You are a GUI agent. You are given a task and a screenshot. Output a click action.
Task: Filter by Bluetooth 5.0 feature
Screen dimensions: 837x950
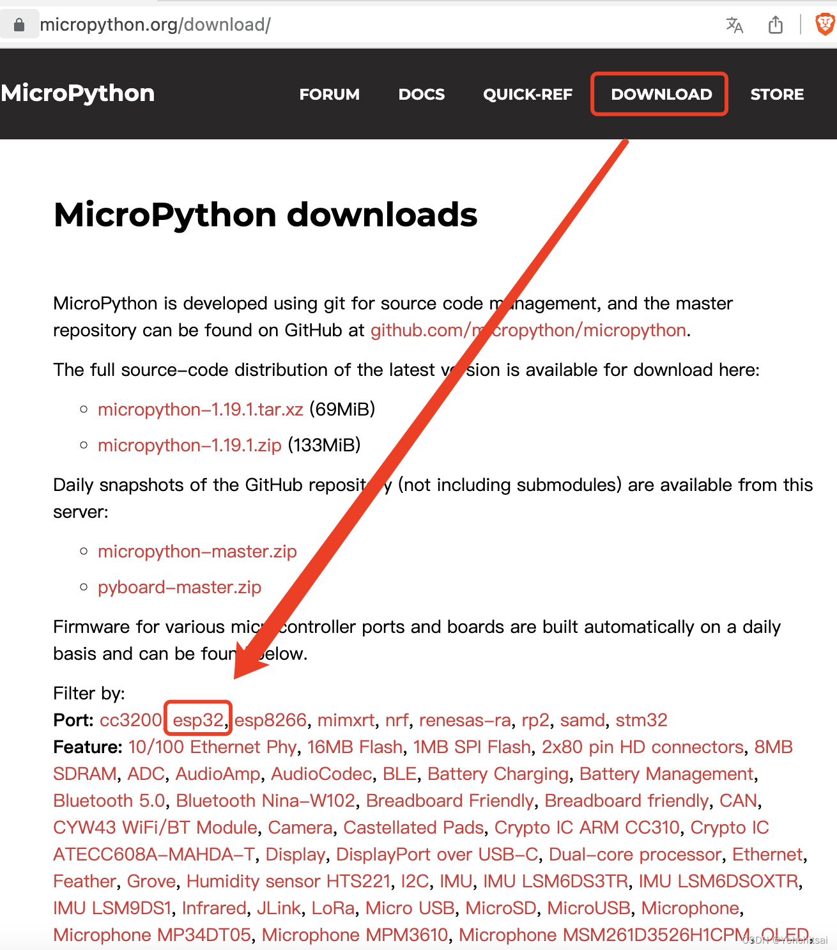109,801
